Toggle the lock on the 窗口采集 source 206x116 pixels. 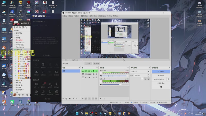[96, 77]
